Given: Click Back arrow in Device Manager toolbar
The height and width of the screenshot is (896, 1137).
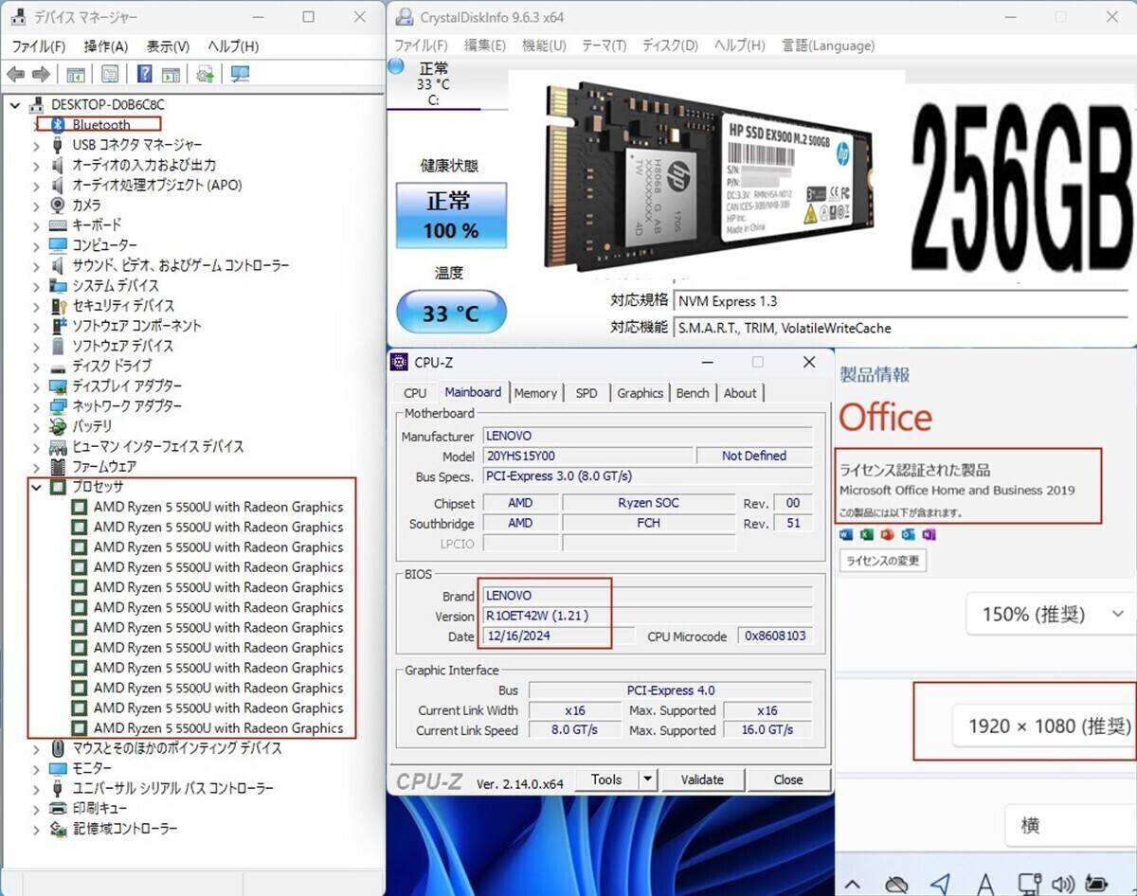Looking at the screenshot, I should click(15, 74).
